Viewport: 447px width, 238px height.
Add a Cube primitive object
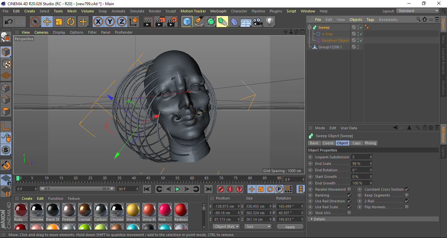187,22
